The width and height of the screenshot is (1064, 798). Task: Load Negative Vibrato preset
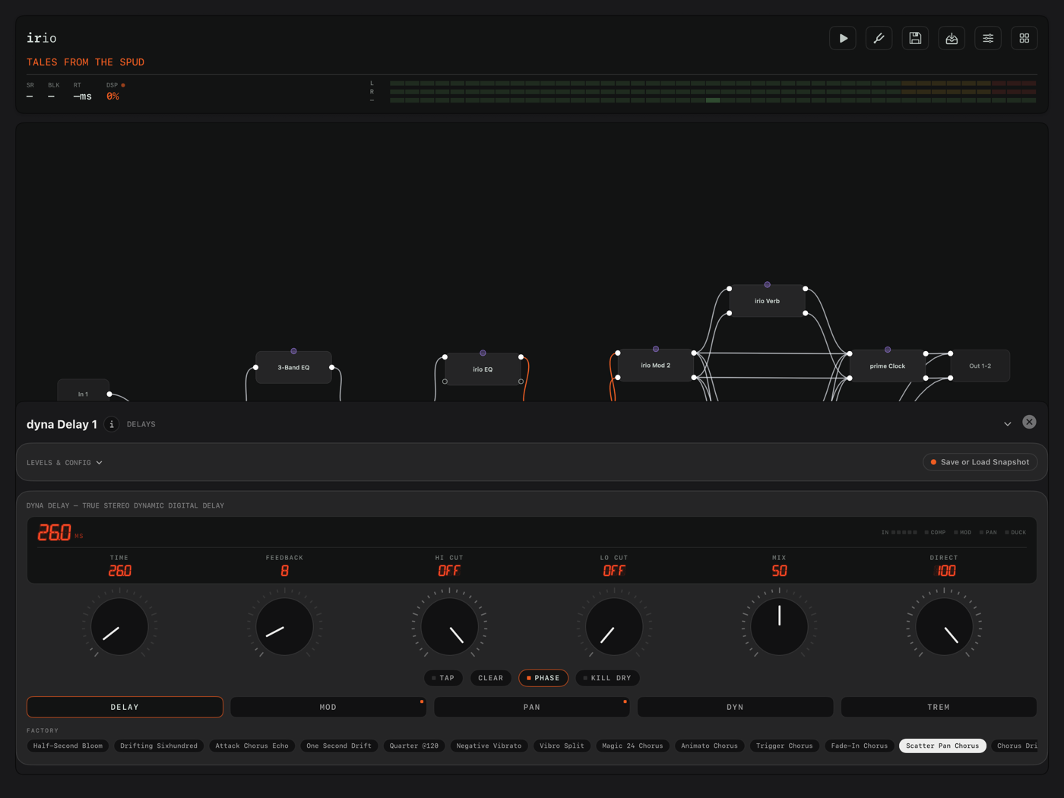pyautogui.click(x=489, y=746)
